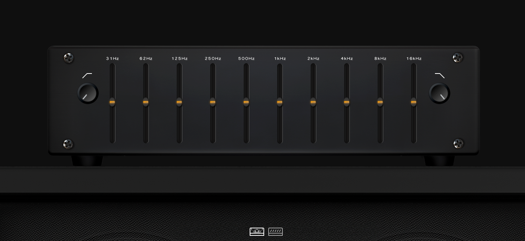Click the 1kHz frequency label

click(280, 59)
